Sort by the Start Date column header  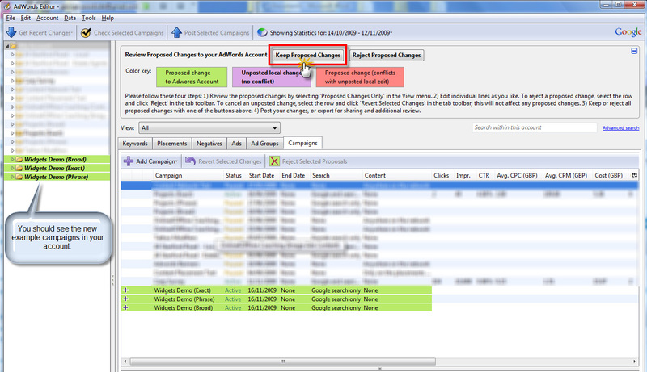[x=262, y=175]
